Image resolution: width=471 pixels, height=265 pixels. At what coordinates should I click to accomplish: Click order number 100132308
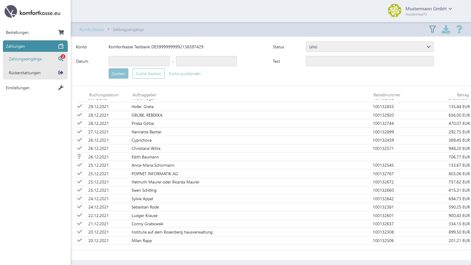click(383, 232)
